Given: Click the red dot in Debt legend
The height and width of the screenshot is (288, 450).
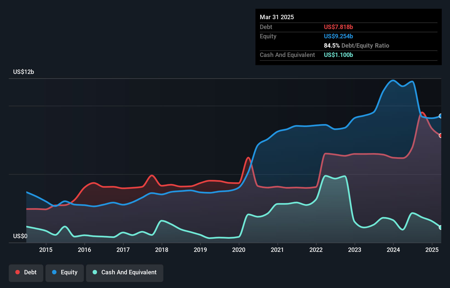Looking at the screenshot, I should 18,272.
